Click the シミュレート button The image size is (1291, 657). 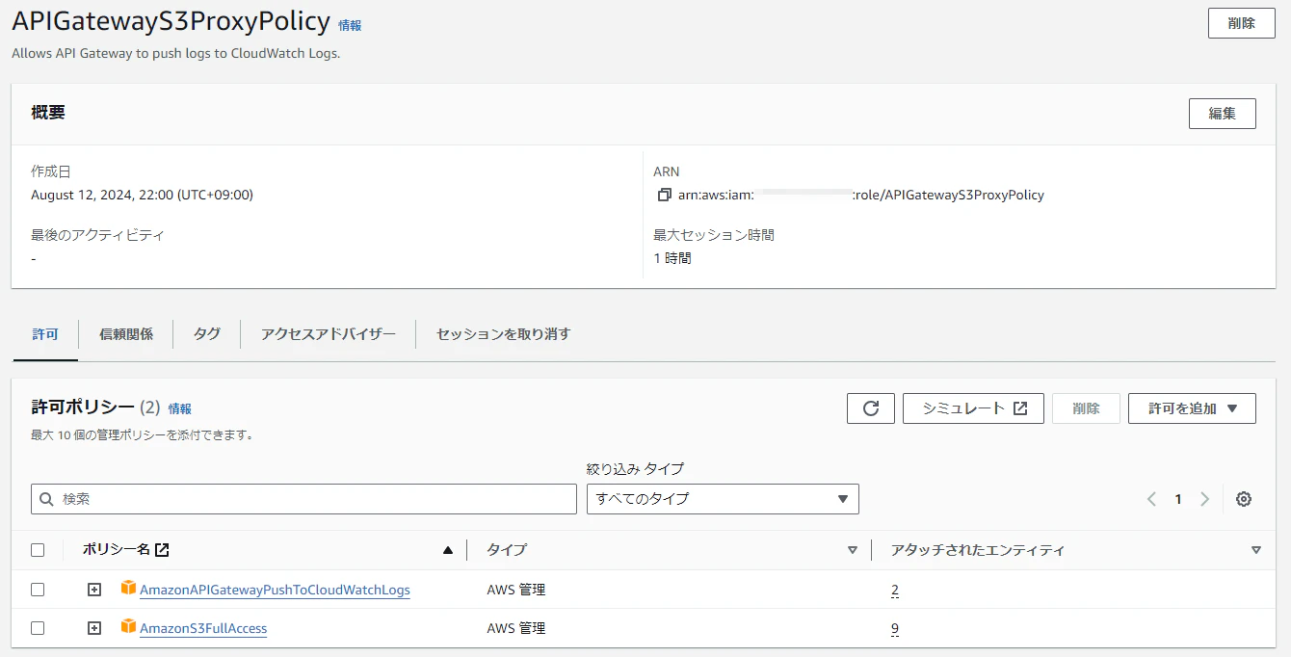(x=973, y=408)
